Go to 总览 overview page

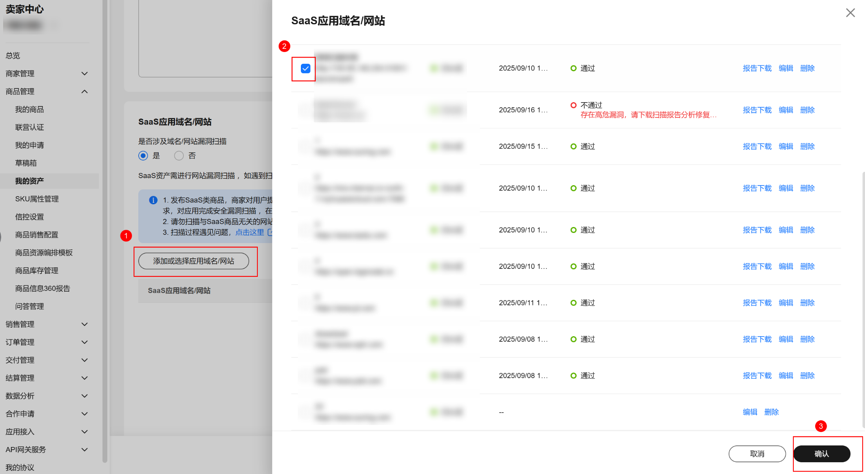(13, 56)
